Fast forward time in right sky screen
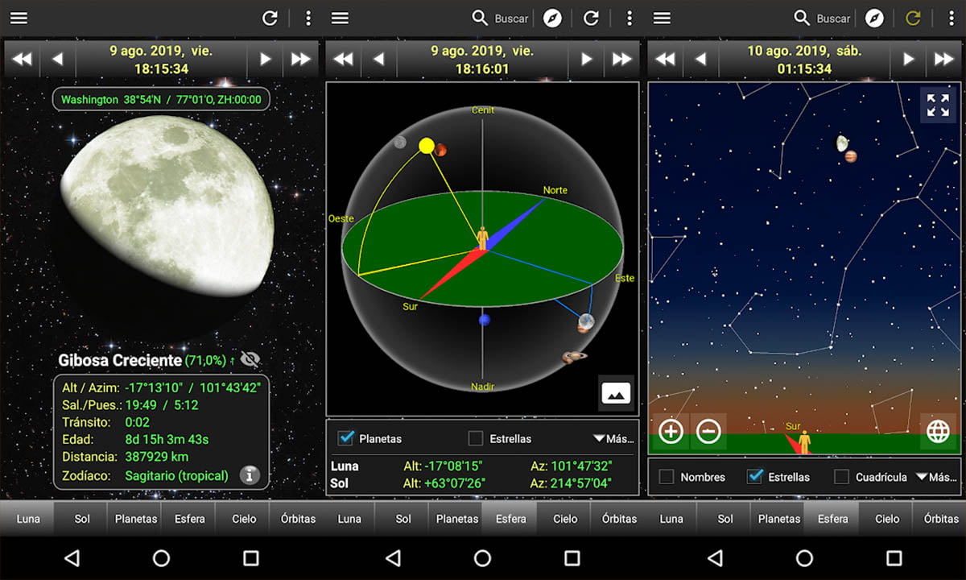The width and height of the screenshot is (966, 580). [x=943, y=59]
